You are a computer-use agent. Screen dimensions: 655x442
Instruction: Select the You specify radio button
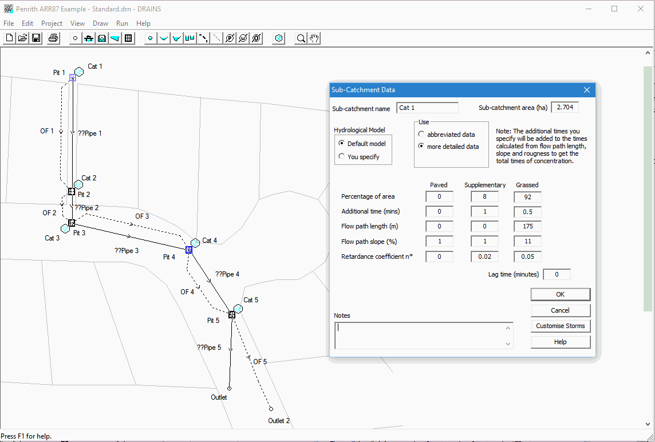[342, 157]
